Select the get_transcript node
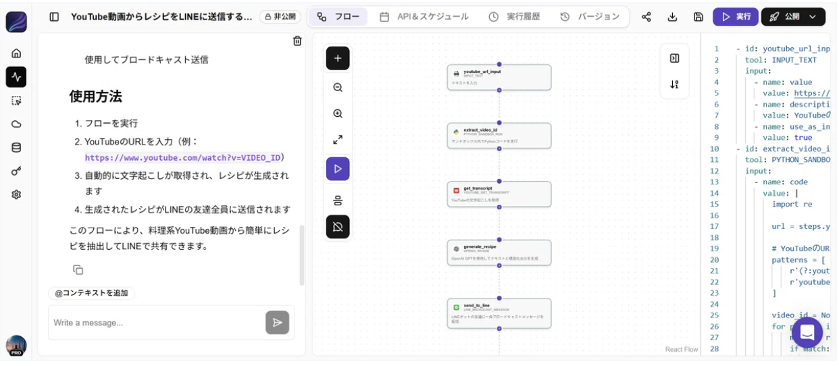The width and height of the screenshot is (839, 366). tap(499, 194)
